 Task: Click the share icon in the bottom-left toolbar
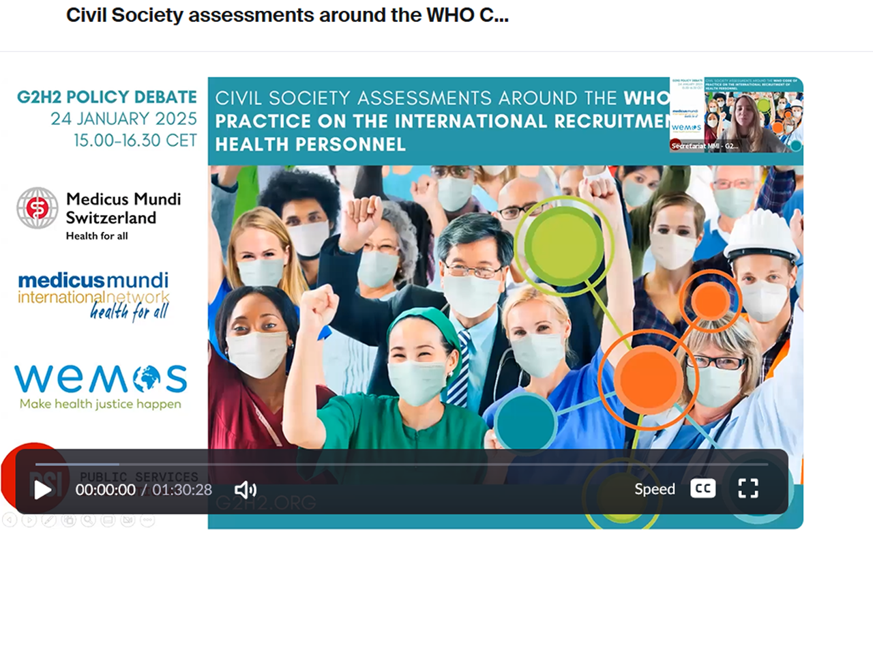point(69,520)
